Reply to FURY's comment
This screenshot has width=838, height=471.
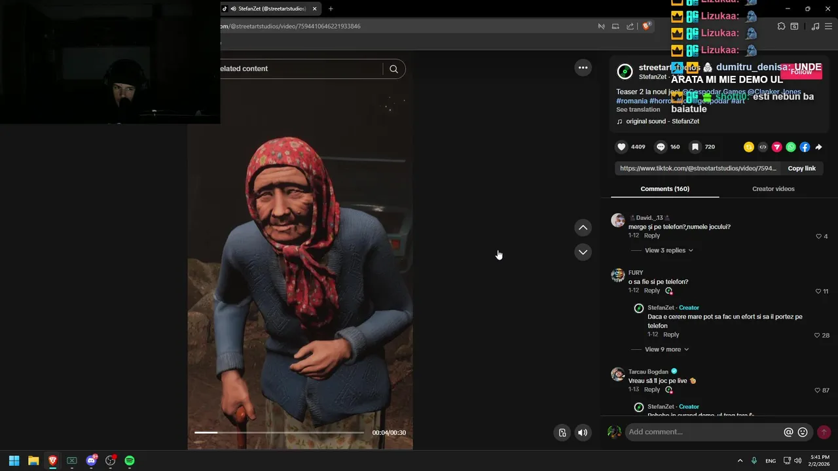651,290
